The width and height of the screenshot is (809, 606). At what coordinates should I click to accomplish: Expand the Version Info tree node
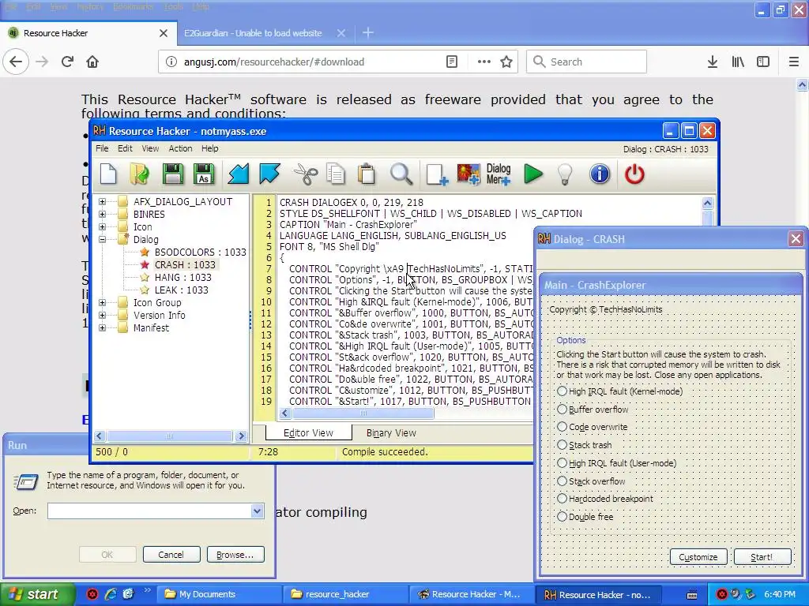102,315
